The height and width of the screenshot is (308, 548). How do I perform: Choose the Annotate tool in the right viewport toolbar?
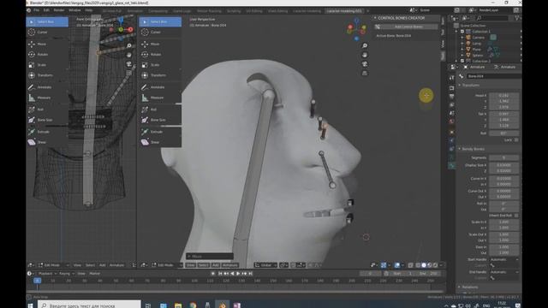tap(160, 87)
